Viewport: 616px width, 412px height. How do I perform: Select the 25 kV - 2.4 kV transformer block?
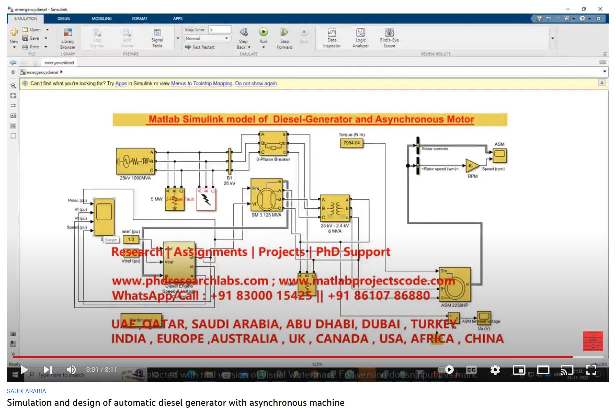(x=335, y=208)
